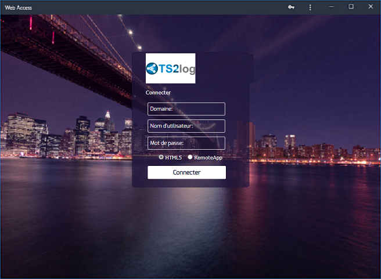This screenshot has width=381, height=279.
Task: Click the TS2log logo image
Action: point(170,68)
